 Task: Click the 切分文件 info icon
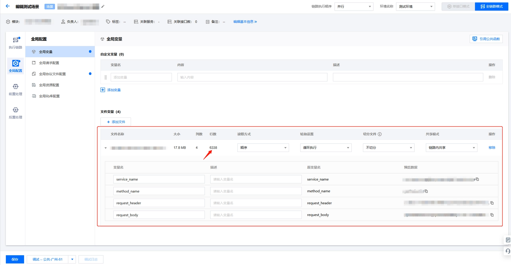coord(380,134)
